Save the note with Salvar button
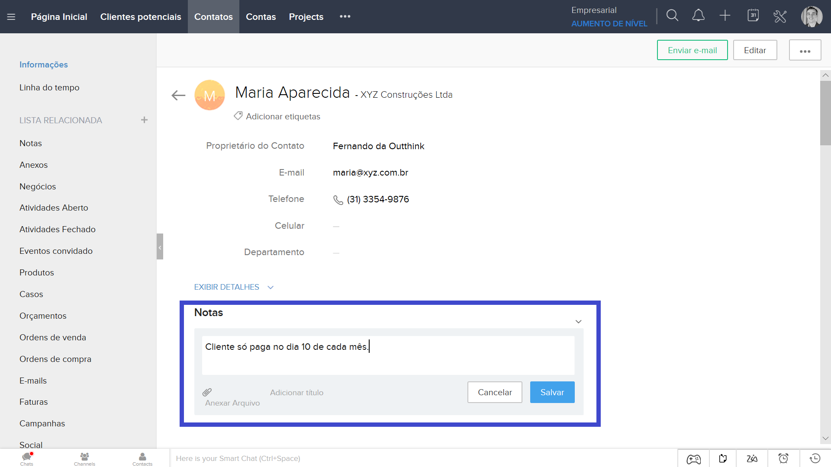 (x=552, y=392)
